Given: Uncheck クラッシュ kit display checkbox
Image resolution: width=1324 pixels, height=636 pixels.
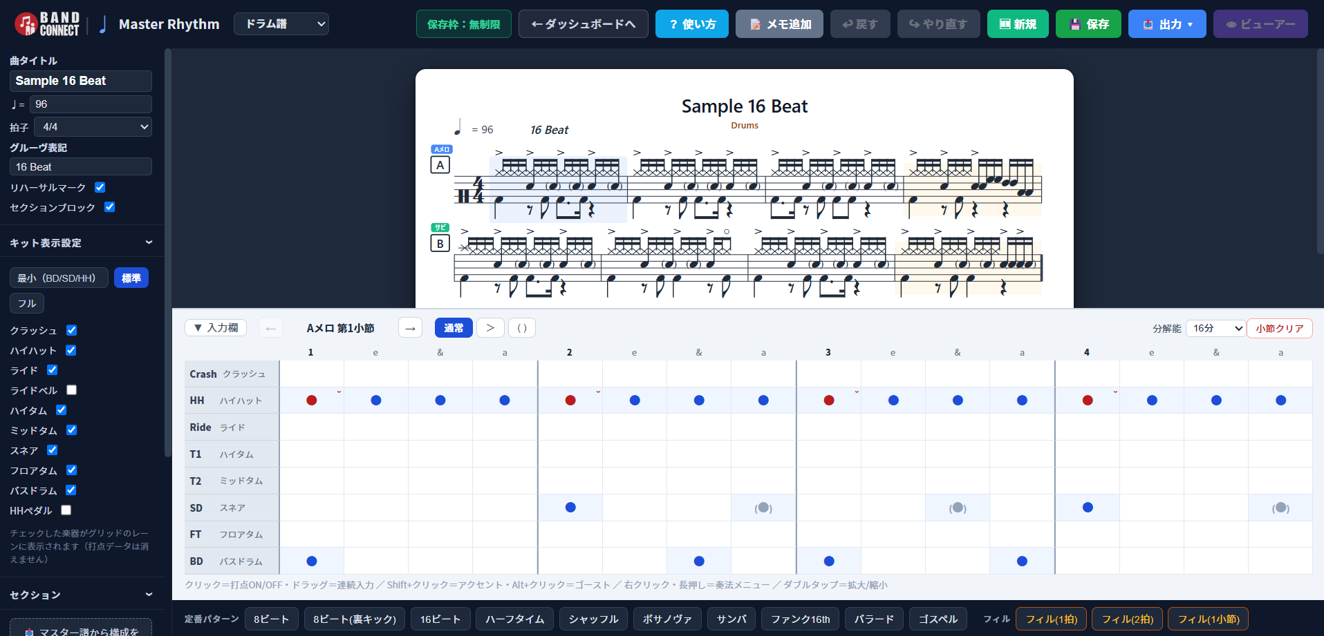Looking at the screenshot, I should [71, 330].
